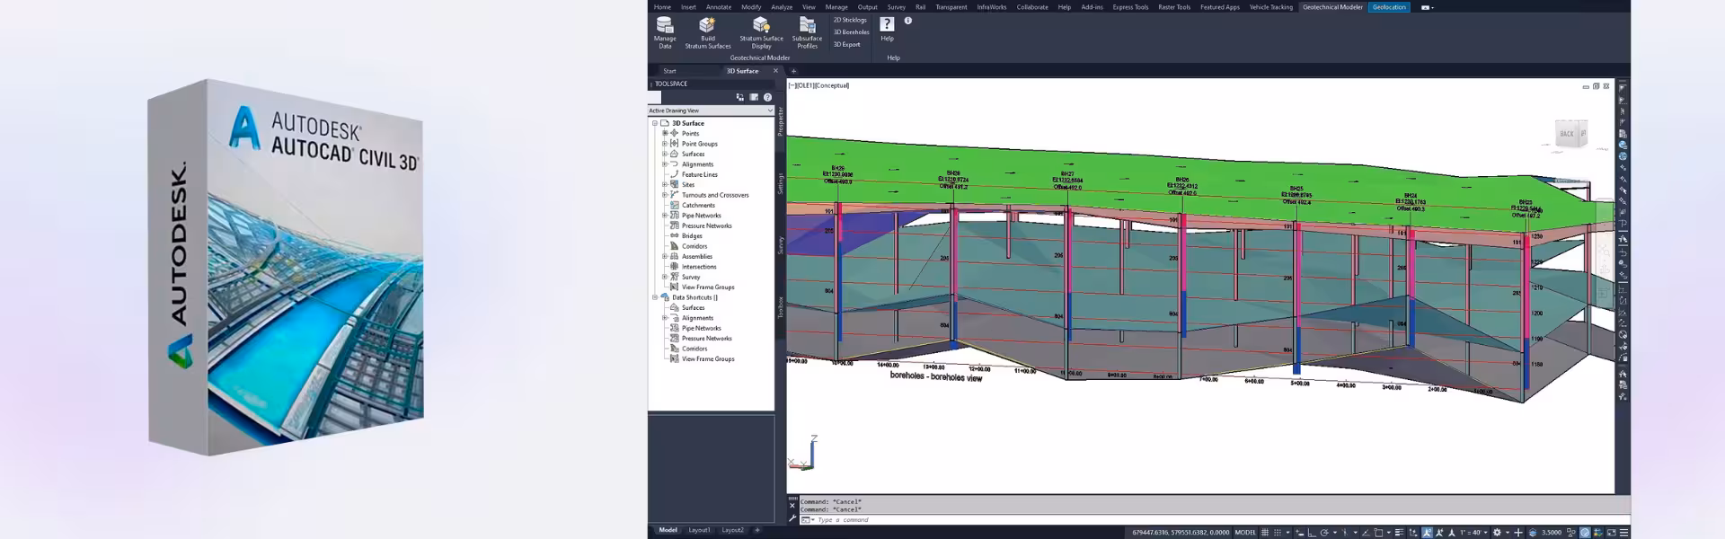The width and height of the screenshot is (1725, 539).
Task: Click the large Help question mark icon
Action: coord(887,24)
